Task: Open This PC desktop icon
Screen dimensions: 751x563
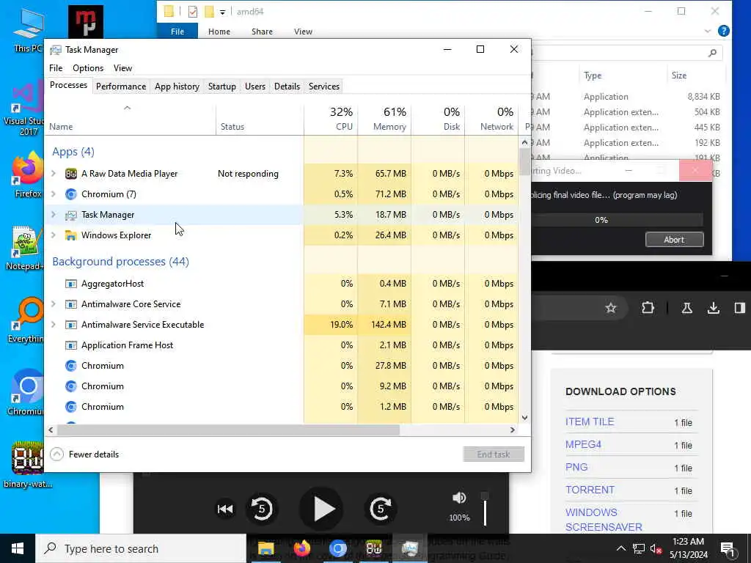Action: [28, 29]
